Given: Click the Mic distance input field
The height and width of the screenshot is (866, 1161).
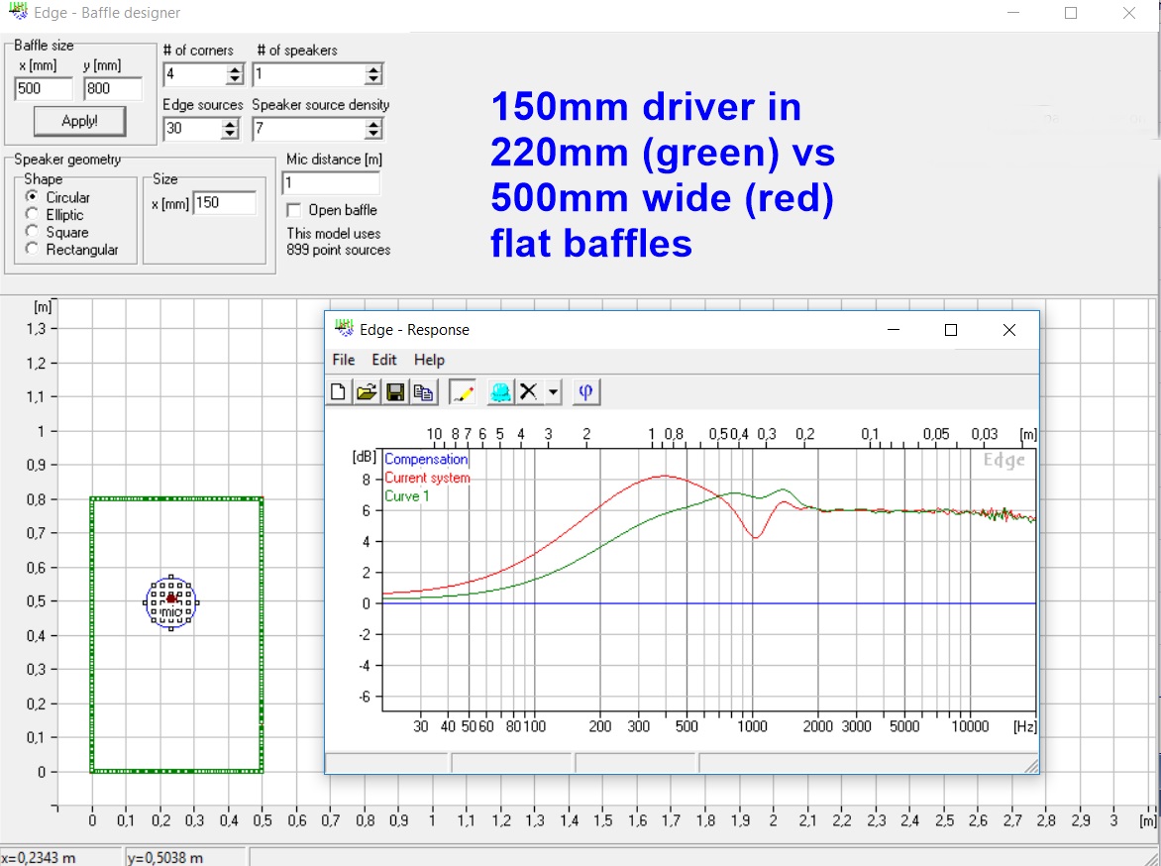Looking at the screenshot, I should tap(331, 182).
